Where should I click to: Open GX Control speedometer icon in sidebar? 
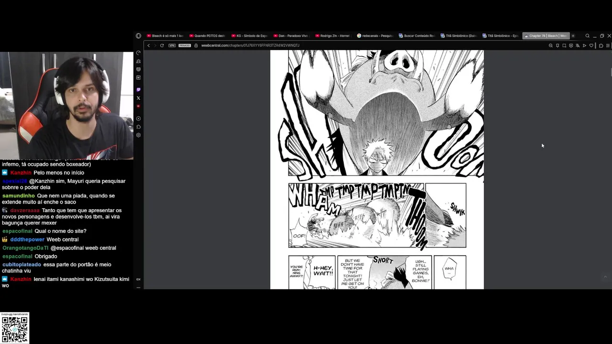139,53
